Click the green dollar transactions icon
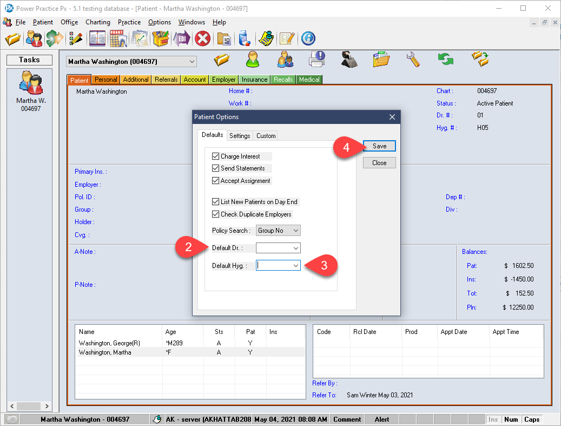Screen dimensions: 561x426 pyautogui.click(x=55, y=38)
